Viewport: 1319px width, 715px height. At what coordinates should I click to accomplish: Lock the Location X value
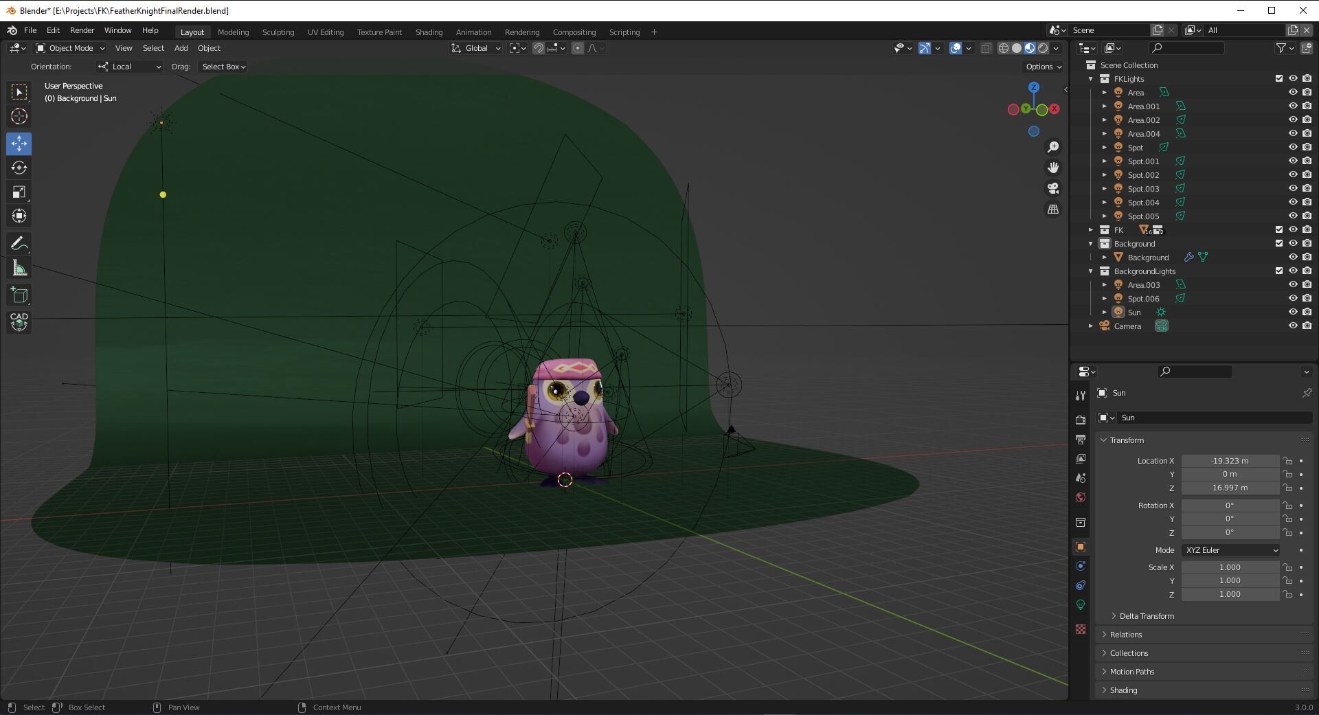1287,461
